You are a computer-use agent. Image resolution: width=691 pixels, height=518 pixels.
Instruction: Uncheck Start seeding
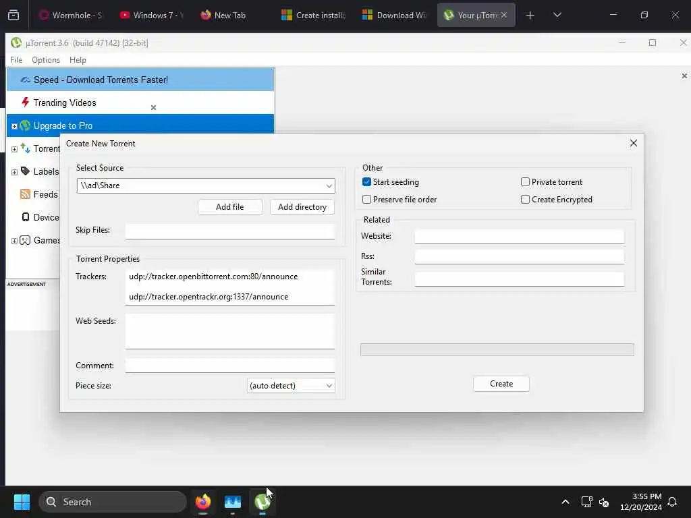coord(366,182)
